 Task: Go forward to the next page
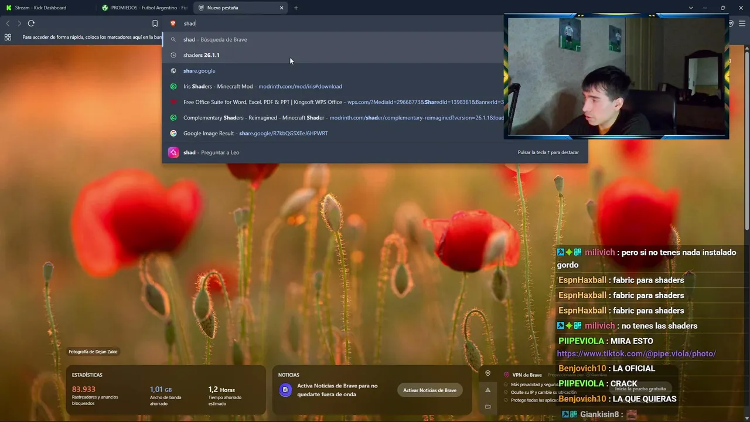click(x=19, y=23)
